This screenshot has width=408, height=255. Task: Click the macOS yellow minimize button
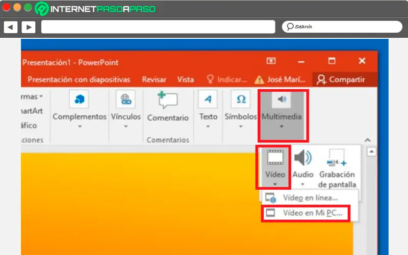[x=17, y=7]
